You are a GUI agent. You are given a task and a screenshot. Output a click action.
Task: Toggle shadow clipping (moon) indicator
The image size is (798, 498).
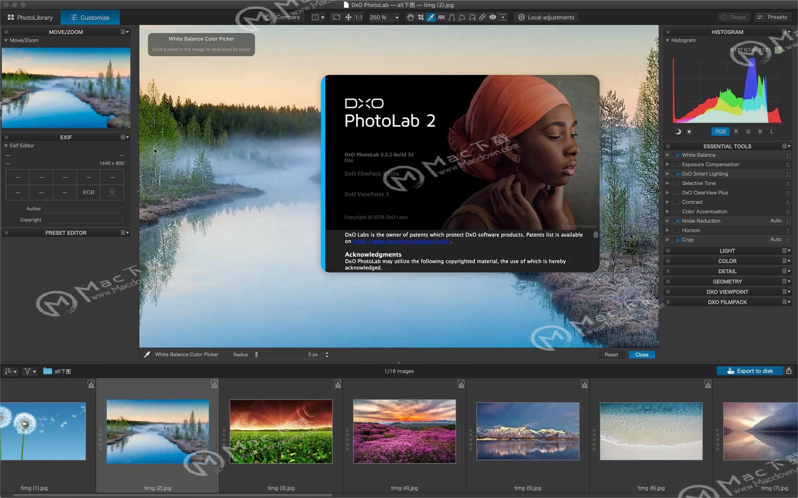[678, 131]
